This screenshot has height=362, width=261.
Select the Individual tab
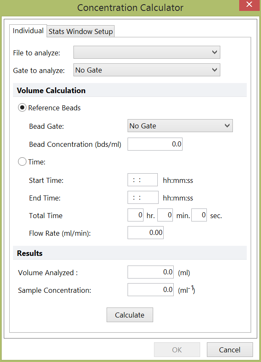tap(28, 31)
